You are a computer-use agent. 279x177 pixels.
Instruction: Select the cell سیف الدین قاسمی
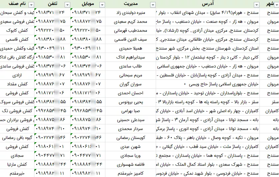click(131, 39)
